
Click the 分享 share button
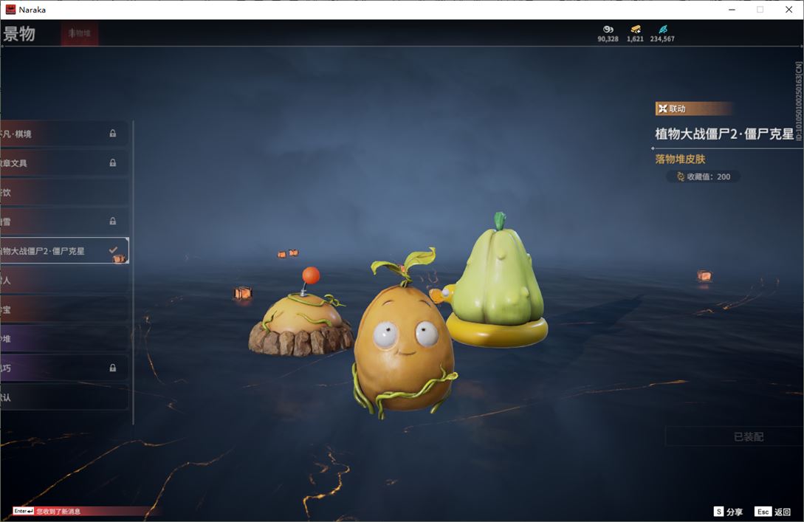(x=728, y=512)
